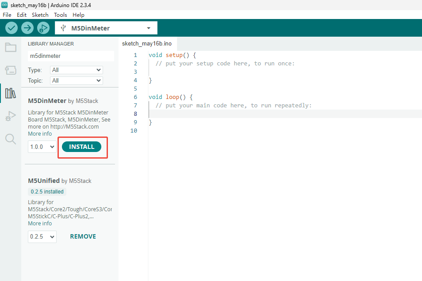The width and height of the screenshot is (422, 281).
Task: Click the Arduino IDE logo in title bar
Action: 4,5
